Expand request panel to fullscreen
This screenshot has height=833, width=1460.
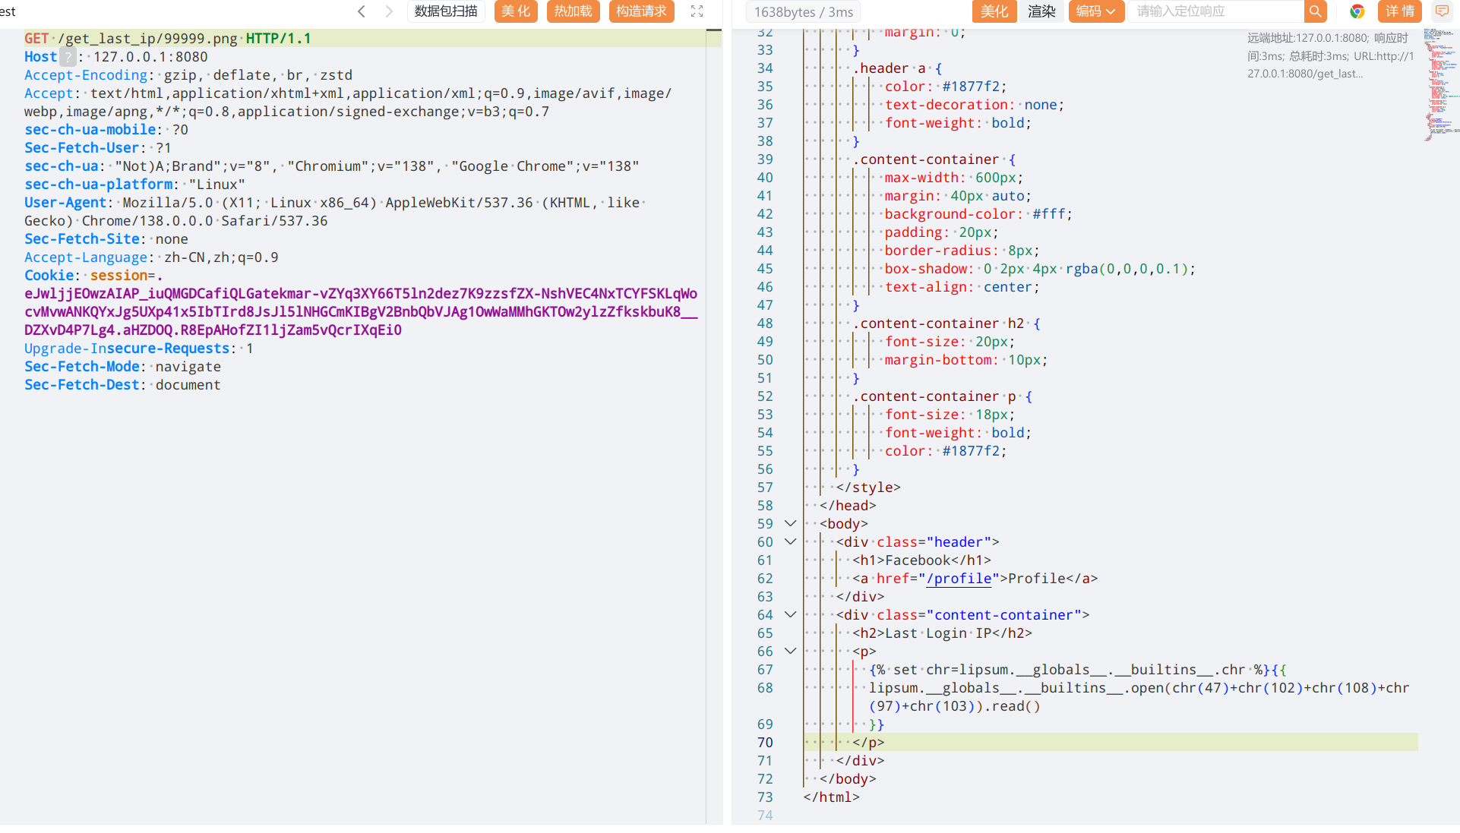pyautogui.click(x=697, y=11)
